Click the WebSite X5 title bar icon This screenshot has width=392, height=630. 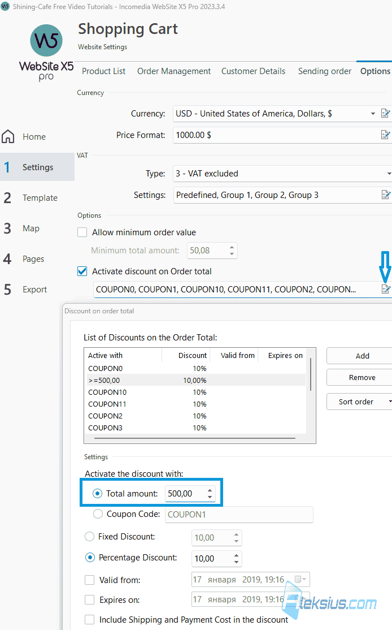pos(5,6)
